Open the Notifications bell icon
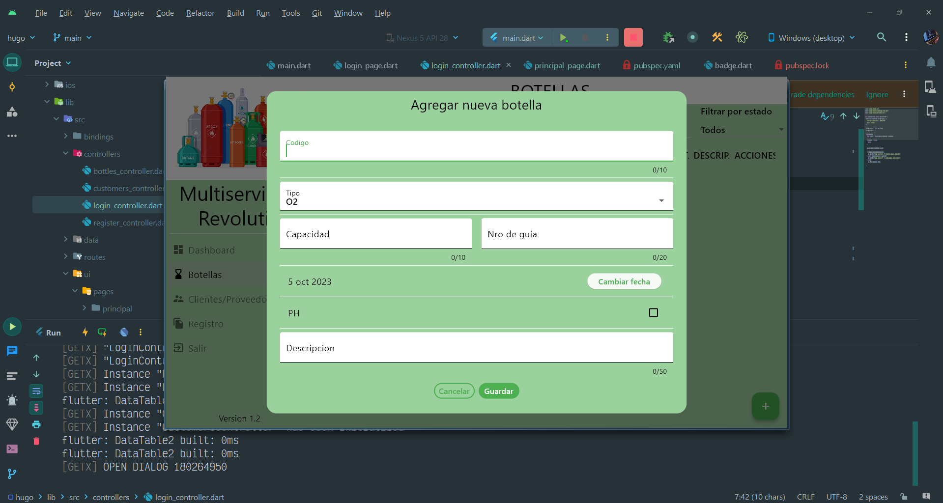The width and height of the screenshot is (943, 503). click(x=931, y=63)
